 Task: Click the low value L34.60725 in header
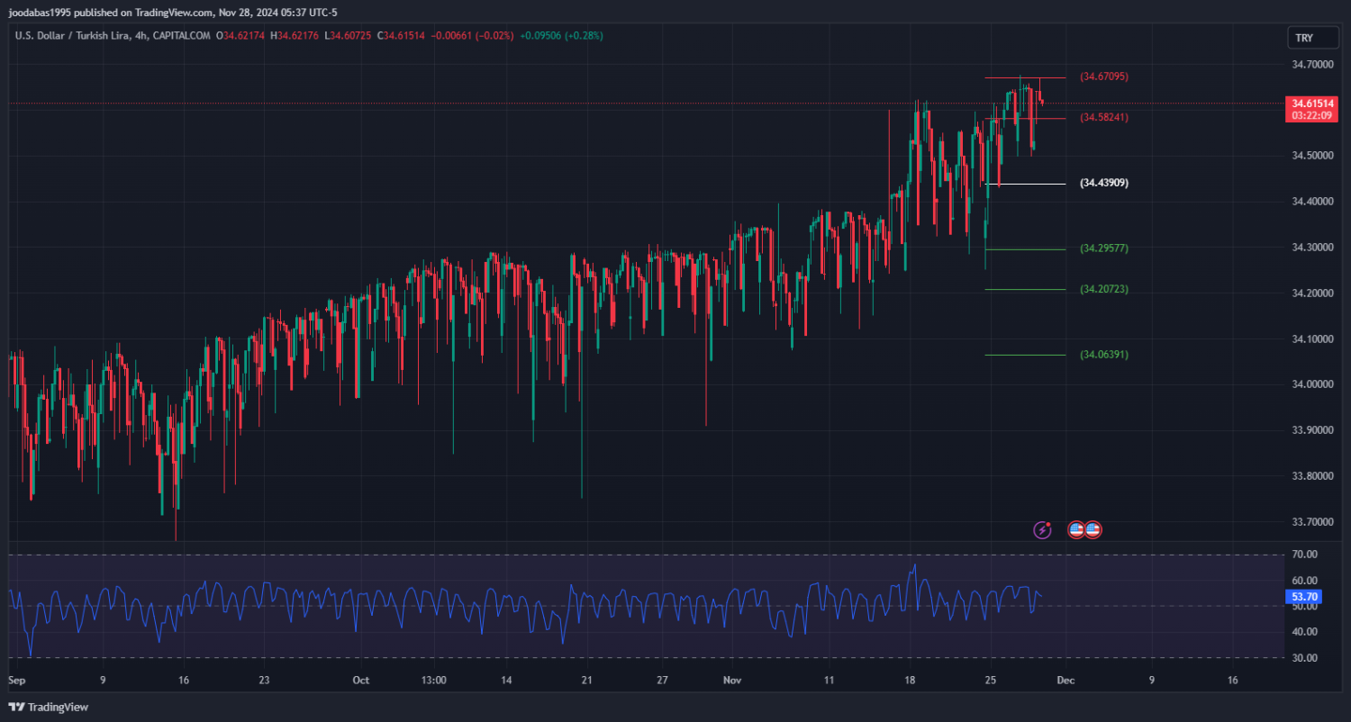coord(349,36)
